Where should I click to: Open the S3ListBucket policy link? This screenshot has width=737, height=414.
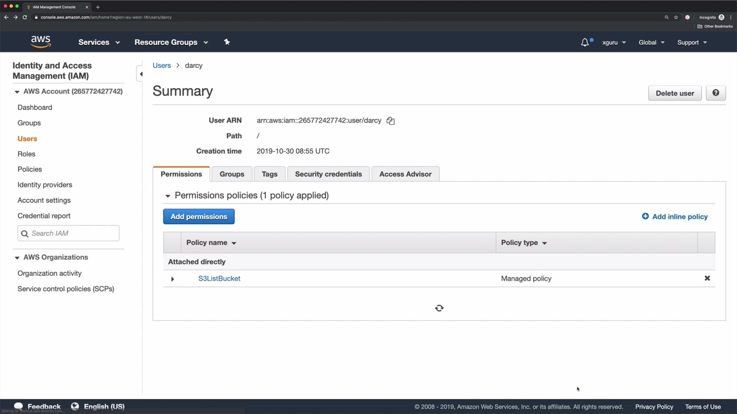click(219, 279)
